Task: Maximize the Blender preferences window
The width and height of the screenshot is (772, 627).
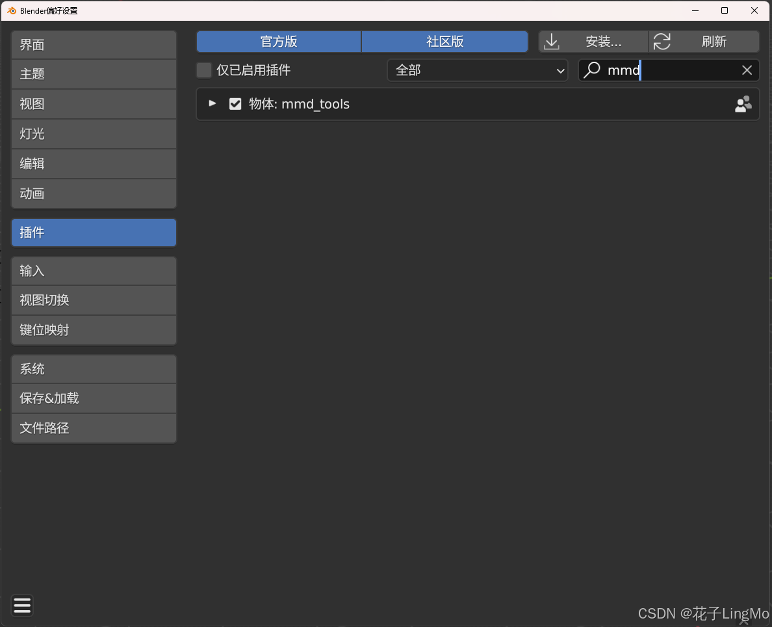Action: 725,10
